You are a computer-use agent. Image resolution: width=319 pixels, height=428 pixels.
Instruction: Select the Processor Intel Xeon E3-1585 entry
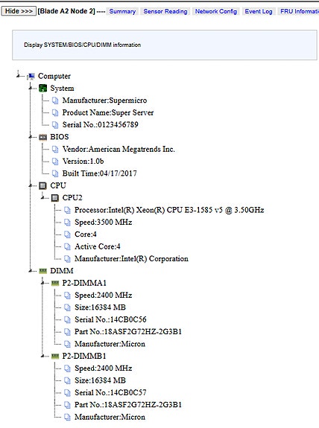[x=169, y=210]
